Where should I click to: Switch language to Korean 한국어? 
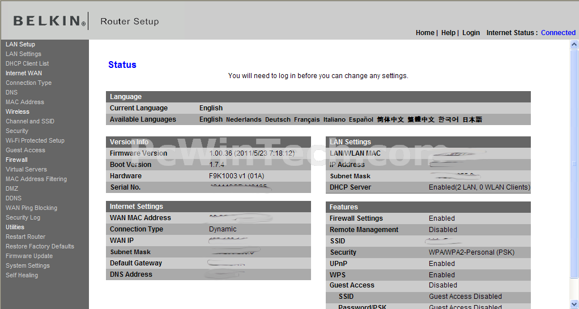pyautogui.click(x=448, y=119)
